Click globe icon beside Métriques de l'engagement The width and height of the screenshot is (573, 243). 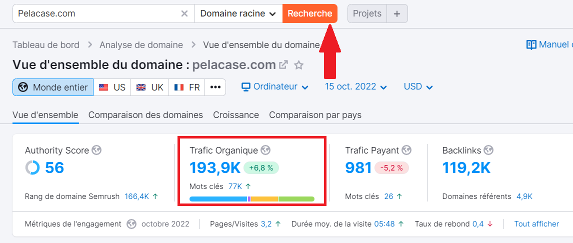131,224
